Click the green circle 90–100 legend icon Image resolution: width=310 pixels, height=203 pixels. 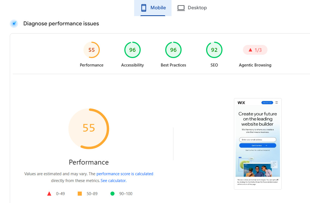[113, 194]
